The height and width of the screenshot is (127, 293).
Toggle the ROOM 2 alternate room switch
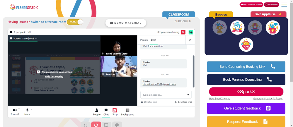coord(75,22)
